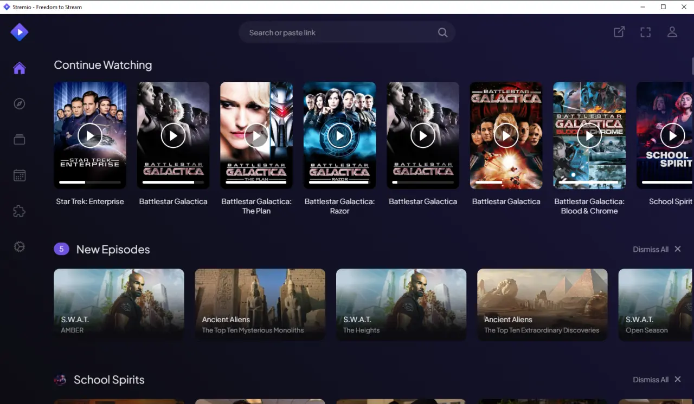The height and width of the screenshot is (404, 694).
Task: Open Ancient Aliens Mysterious Monoliths episode card
Action: coord(260,305)
